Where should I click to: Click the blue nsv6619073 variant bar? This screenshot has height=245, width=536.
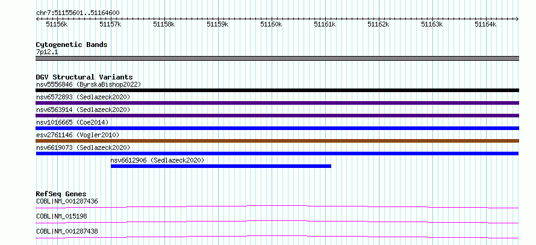[277, 154]
